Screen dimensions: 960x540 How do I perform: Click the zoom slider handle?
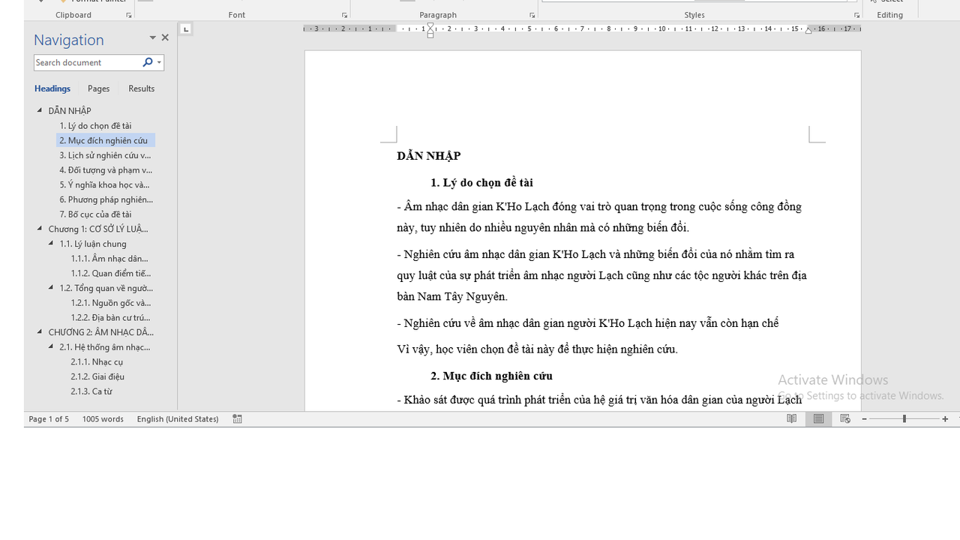click(904, 419)
